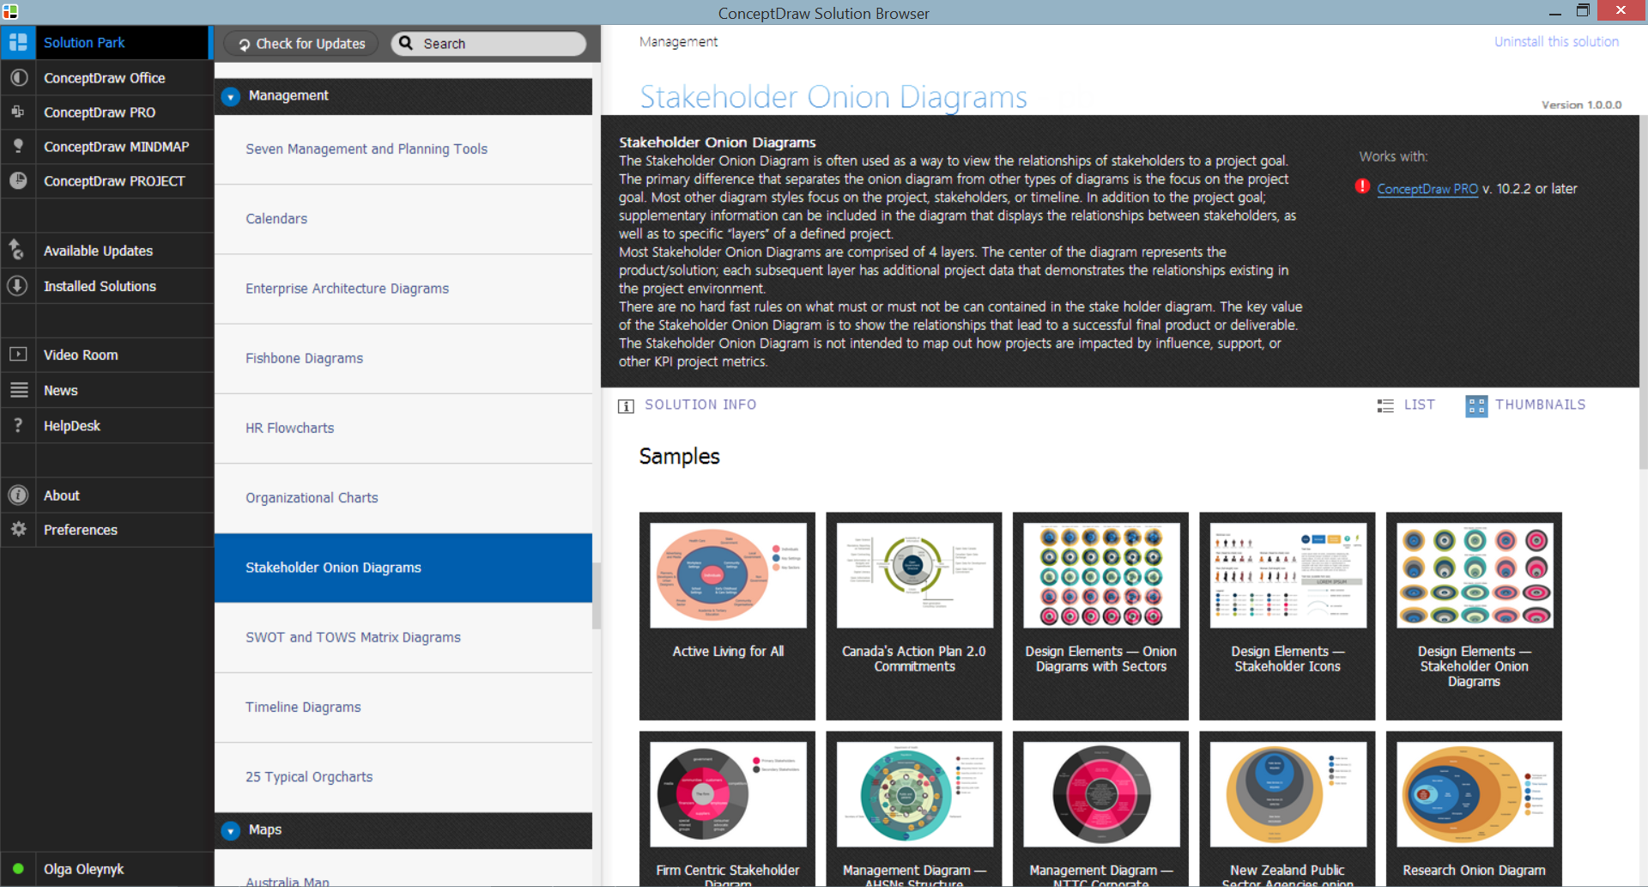The height and width of the screenshot is (887, 1648).
Task: Open the News section
Action: [106, 389]
